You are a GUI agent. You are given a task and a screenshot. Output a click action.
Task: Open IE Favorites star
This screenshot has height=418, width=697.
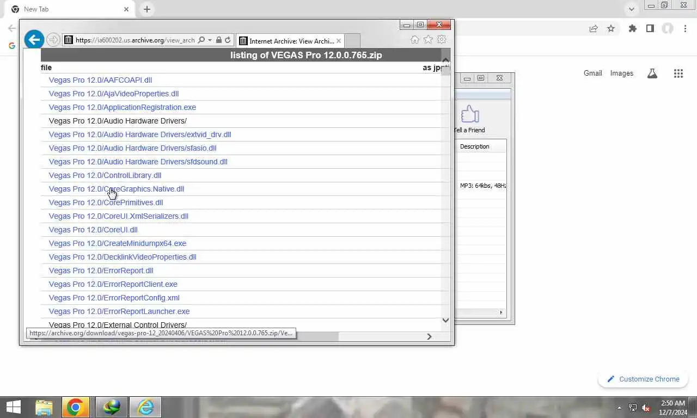429,40
